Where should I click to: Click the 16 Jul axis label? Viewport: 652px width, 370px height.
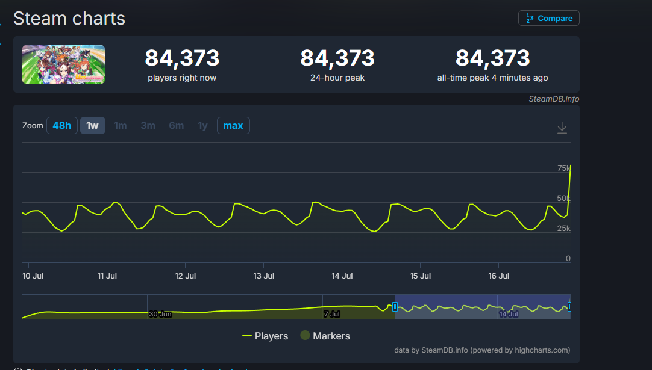click(498, 276)
